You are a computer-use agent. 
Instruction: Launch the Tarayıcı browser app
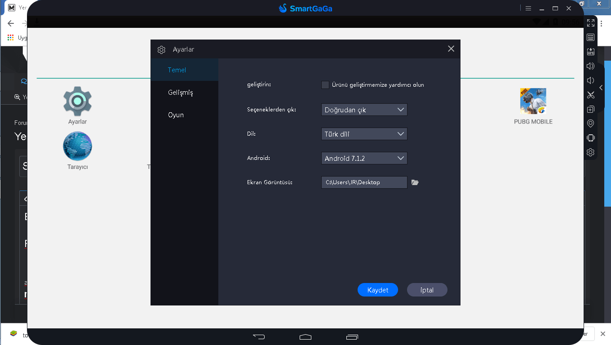(78, 150)
